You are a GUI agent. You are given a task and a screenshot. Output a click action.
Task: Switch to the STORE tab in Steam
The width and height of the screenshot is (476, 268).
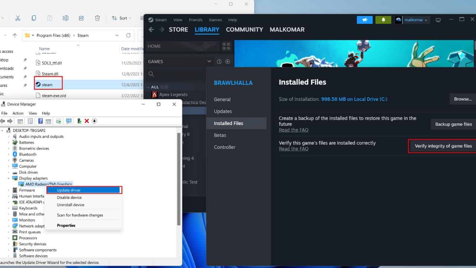178,29
